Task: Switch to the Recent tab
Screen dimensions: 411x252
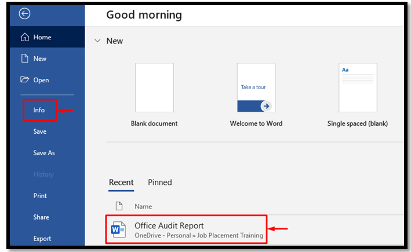Action: point(121,182)
